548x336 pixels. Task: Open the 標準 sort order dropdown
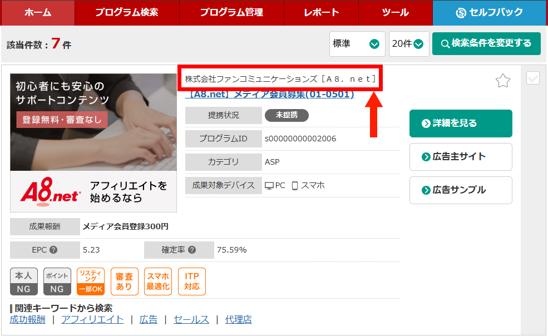pyautogui.click(x=357, y=43)
